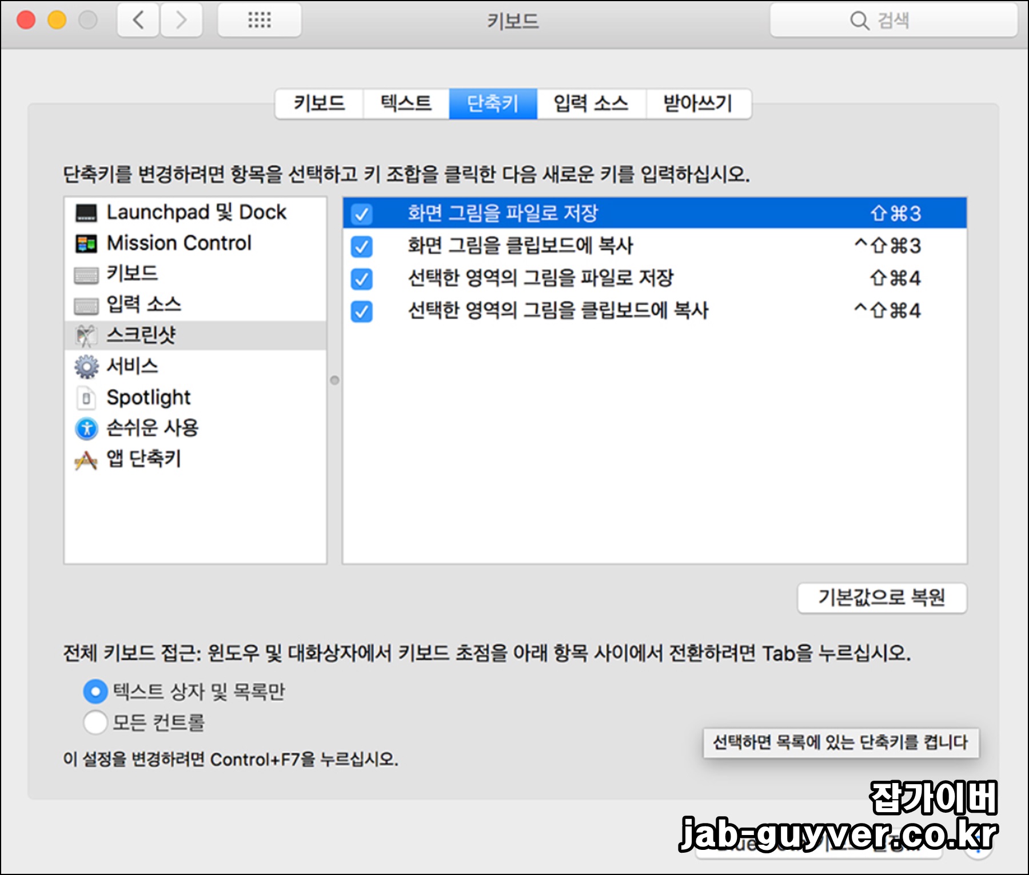Viewport: 1029px width, 875px height.
Task: Select the 입력 소스 keyboard icon in sidebar
Action: 85,304
